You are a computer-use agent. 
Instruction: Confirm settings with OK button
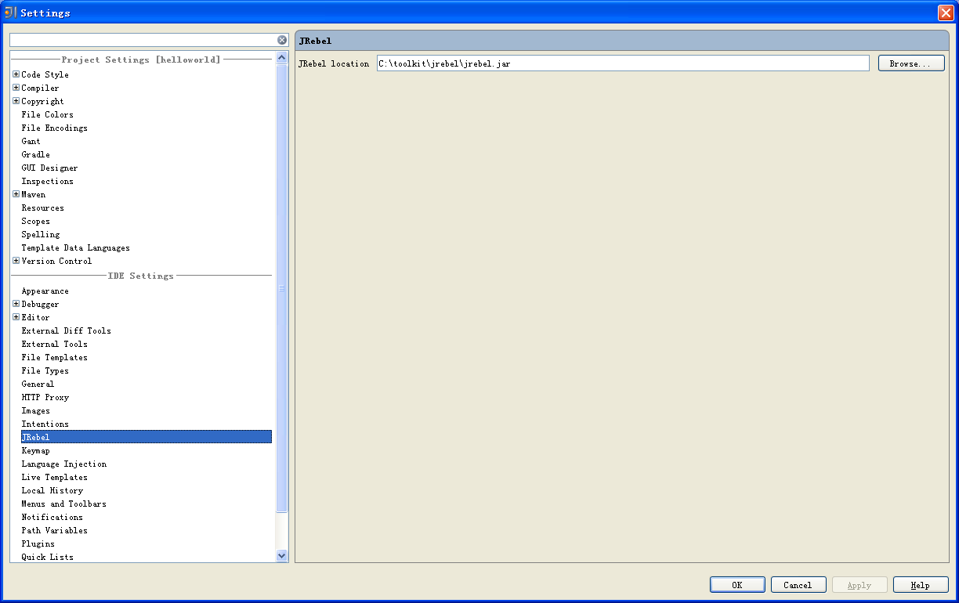[x=737, y=585]
